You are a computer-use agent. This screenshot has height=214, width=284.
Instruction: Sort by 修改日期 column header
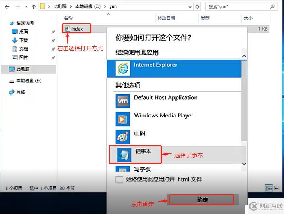pyautogui.click(x=166, y=18)
